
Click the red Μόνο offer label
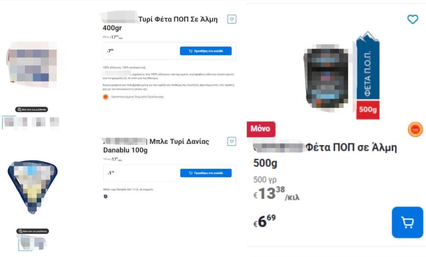click(x=261, y=129)
